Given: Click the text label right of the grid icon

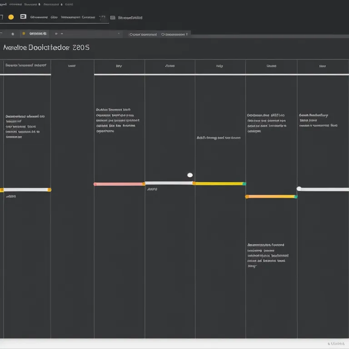Looking at the screenshot, I should [130, 18].
